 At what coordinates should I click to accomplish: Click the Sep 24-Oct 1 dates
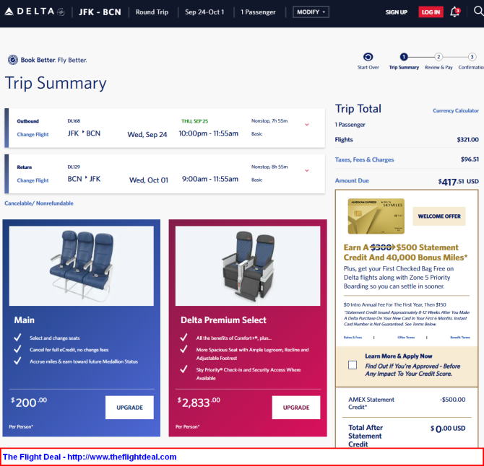click(204, 12)
